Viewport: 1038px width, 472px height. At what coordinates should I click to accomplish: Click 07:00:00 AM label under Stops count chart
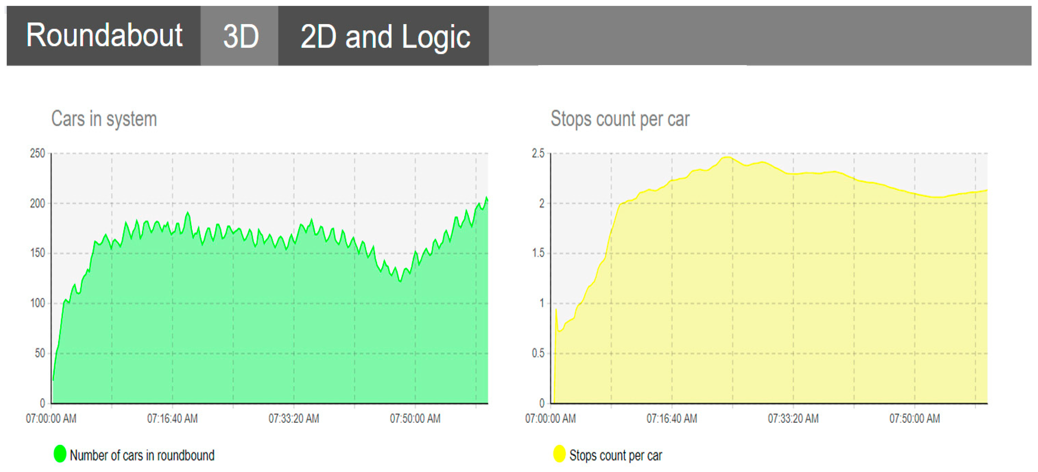click(550, 419)
